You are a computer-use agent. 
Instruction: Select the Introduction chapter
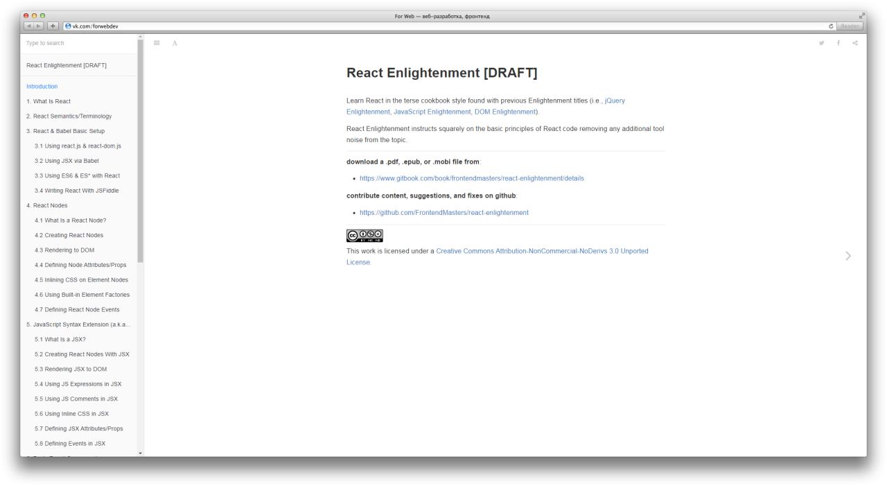click(42, 87)
